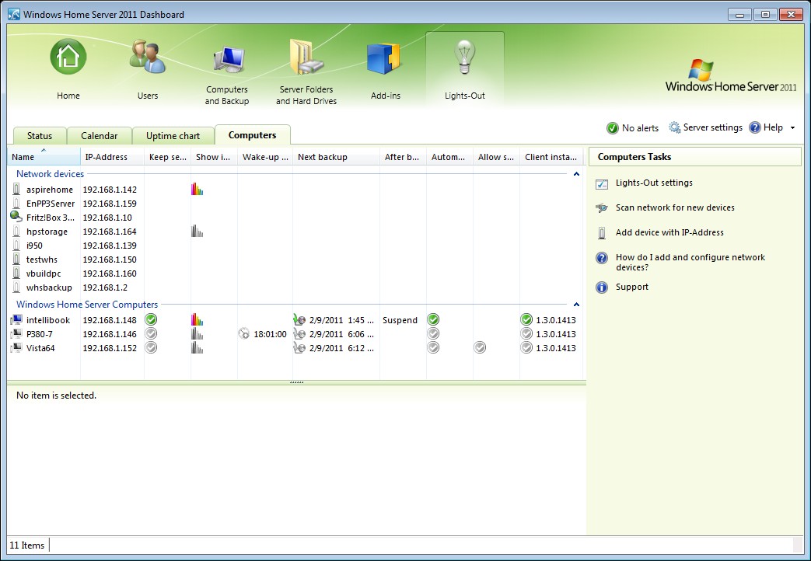Switch to the Calendar tab
The height and width of the screenshot is (561, 811).
(100, 136)
